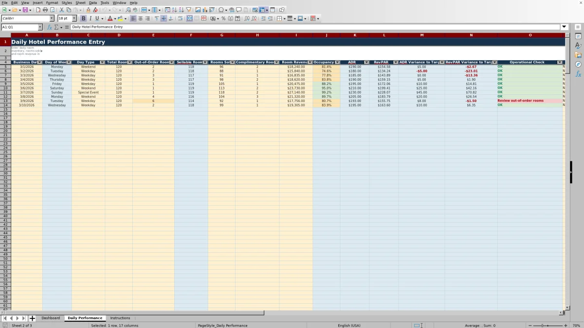
Task: Open the sidebar Gallery panel icon
Action: tap(578, 55)
